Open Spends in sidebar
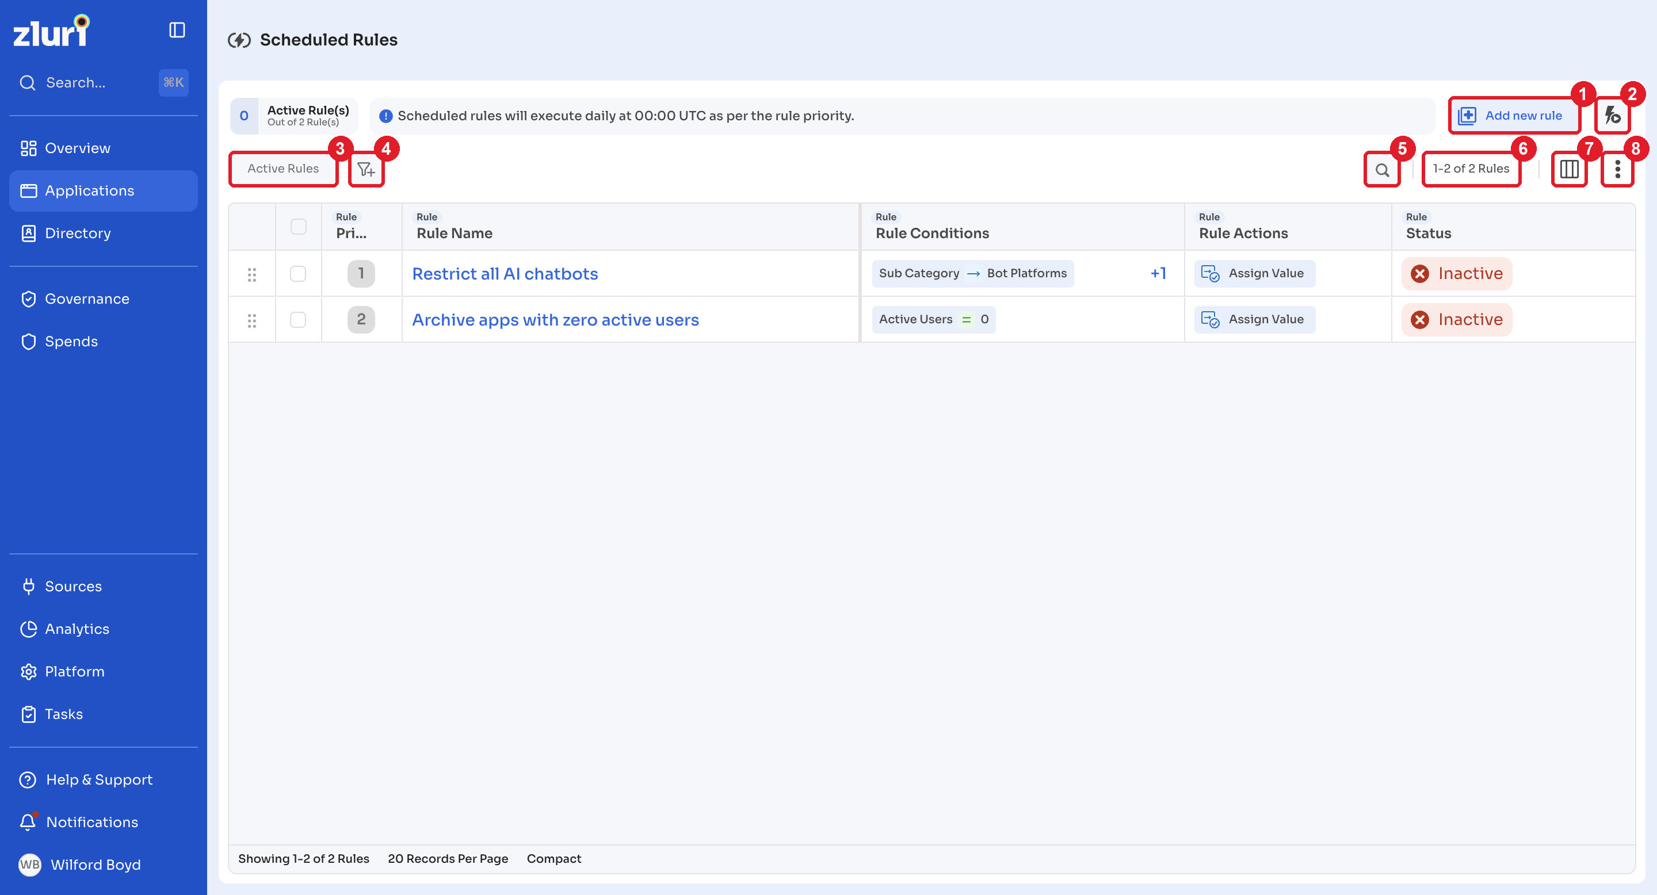 click(103, 342)
